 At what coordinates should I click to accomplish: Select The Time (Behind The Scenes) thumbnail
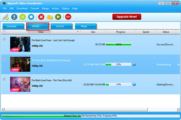coord(20,64)
